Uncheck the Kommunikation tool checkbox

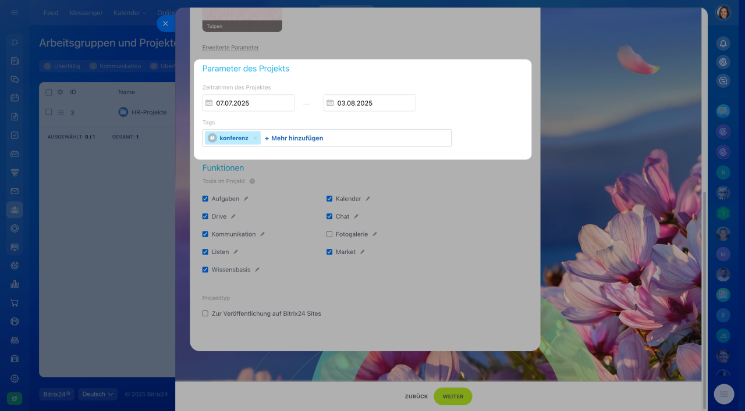(x=205, y=234)
